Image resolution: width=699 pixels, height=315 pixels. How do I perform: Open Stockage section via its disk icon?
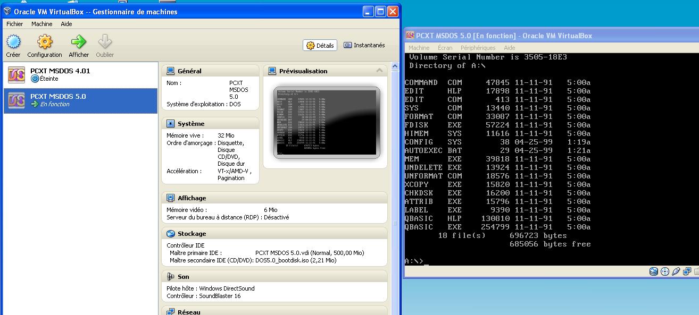pos(170,233)
